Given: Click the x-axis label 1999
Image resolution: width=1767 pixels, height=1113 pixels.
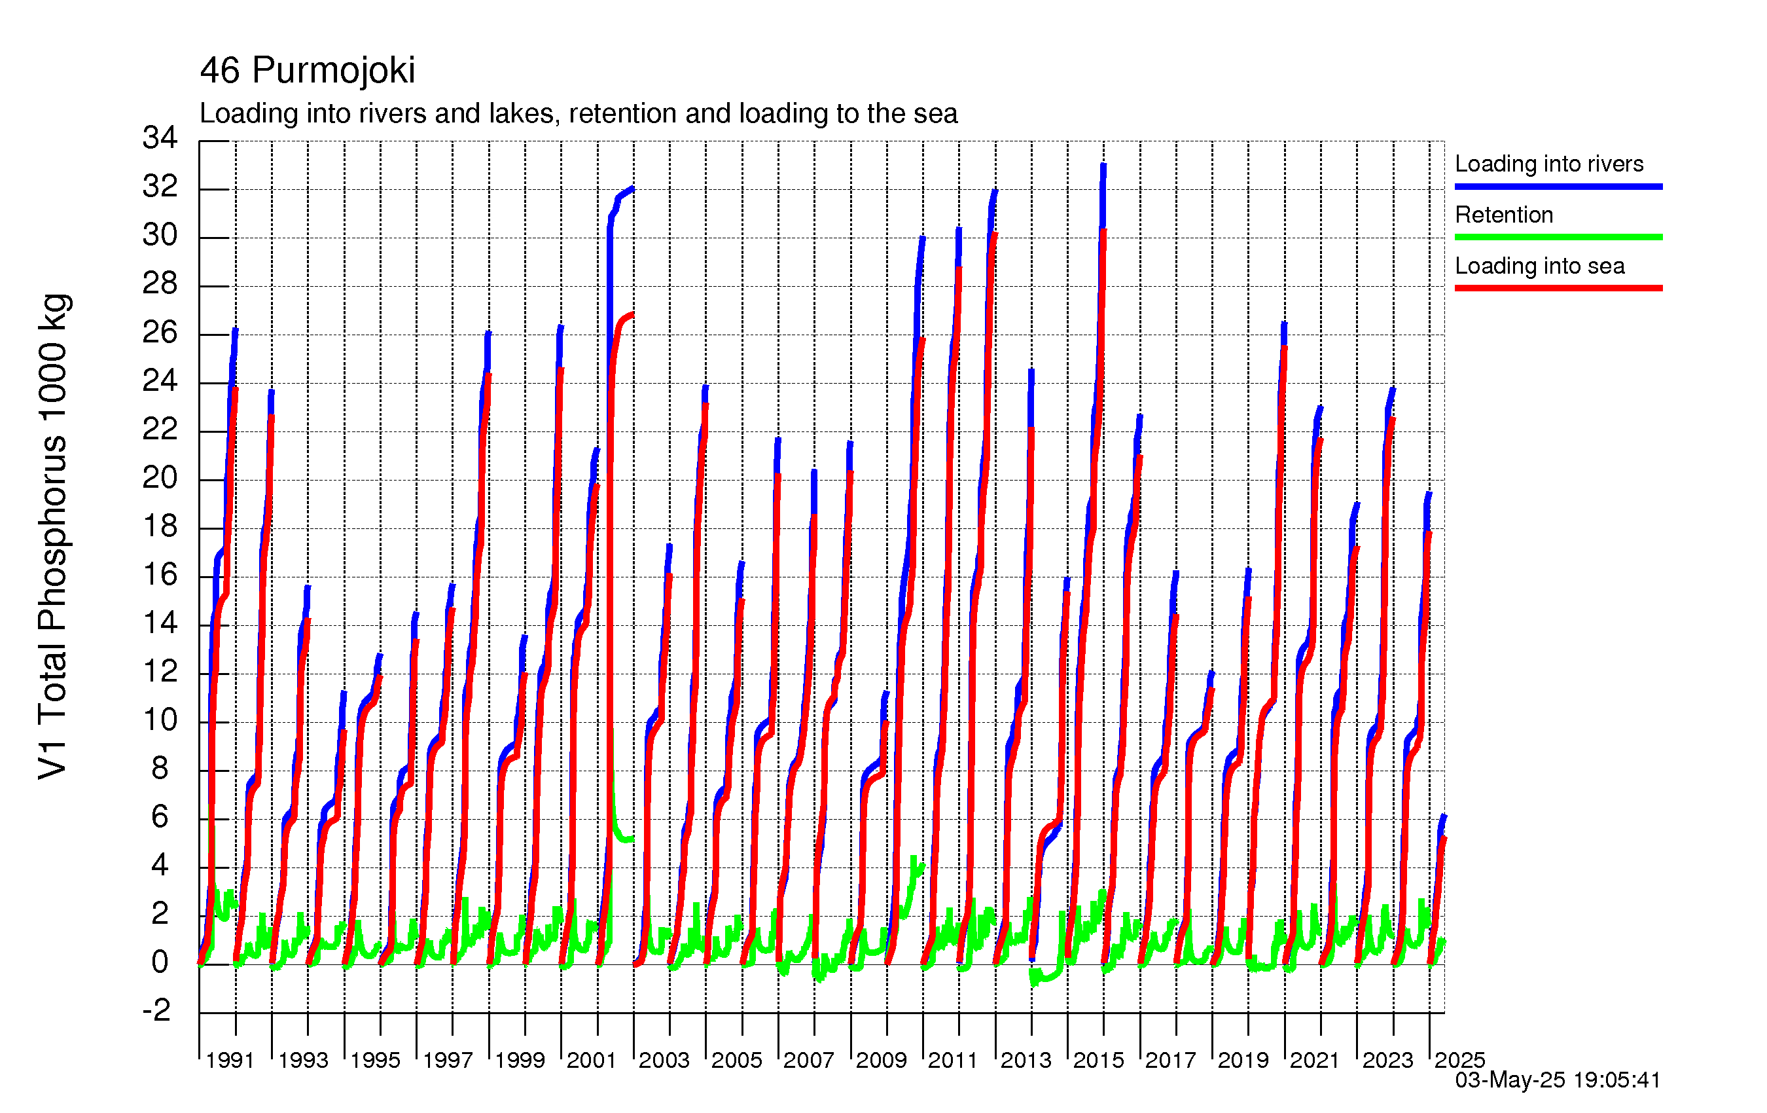Looking at the screenshot, I should point(520,1060).
